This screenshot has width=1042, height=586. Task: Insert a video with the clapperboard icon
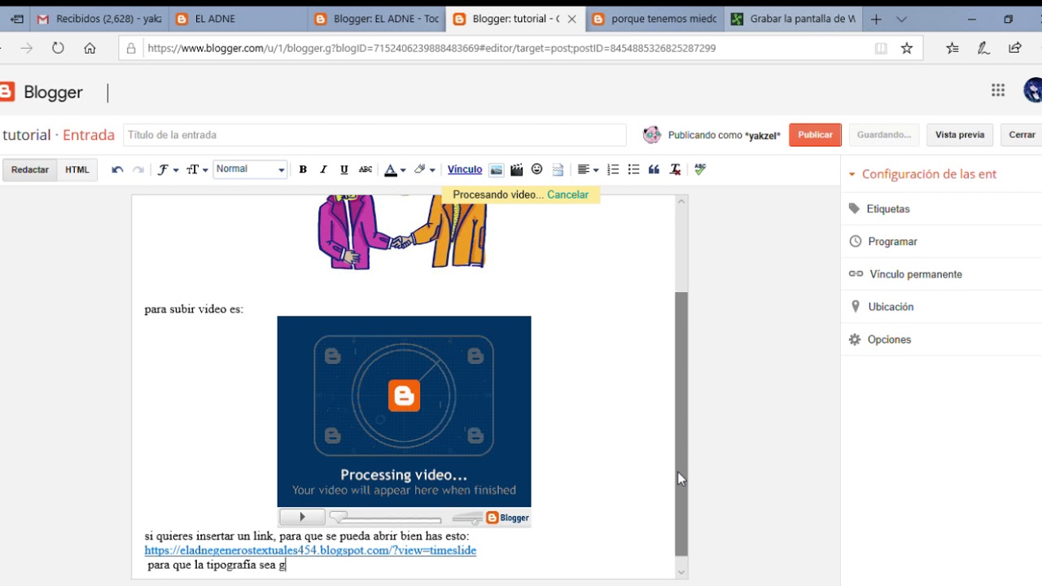coord(516,169)
